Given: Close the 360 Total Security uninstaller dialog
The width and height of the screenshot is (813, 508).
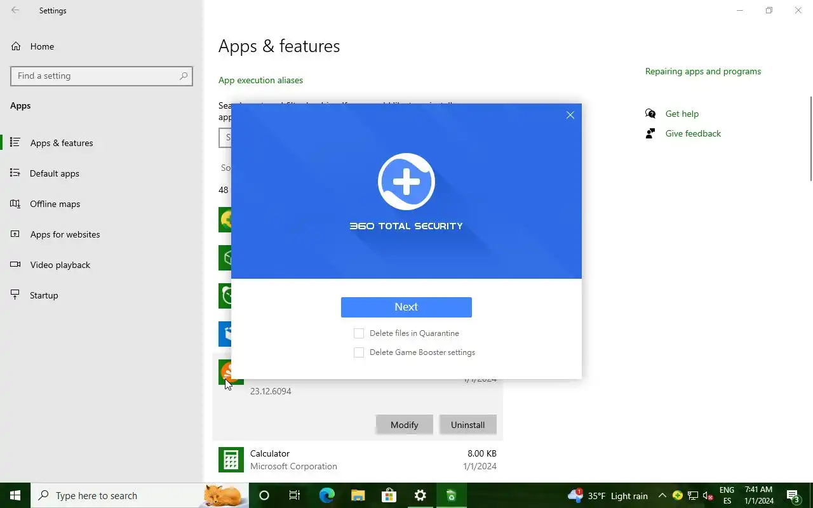Looking at the screenshot, I should 570,115.
